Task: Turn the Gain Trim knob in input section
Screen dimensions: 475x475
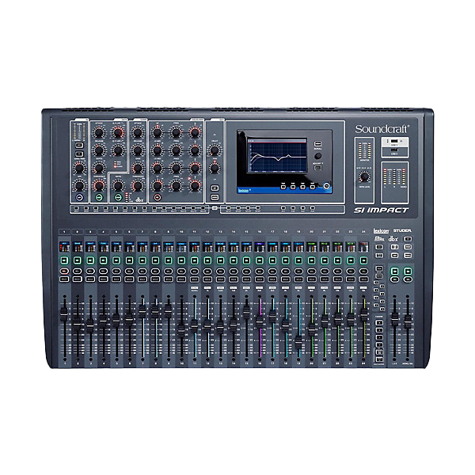Action: click(x=79, y=168)
